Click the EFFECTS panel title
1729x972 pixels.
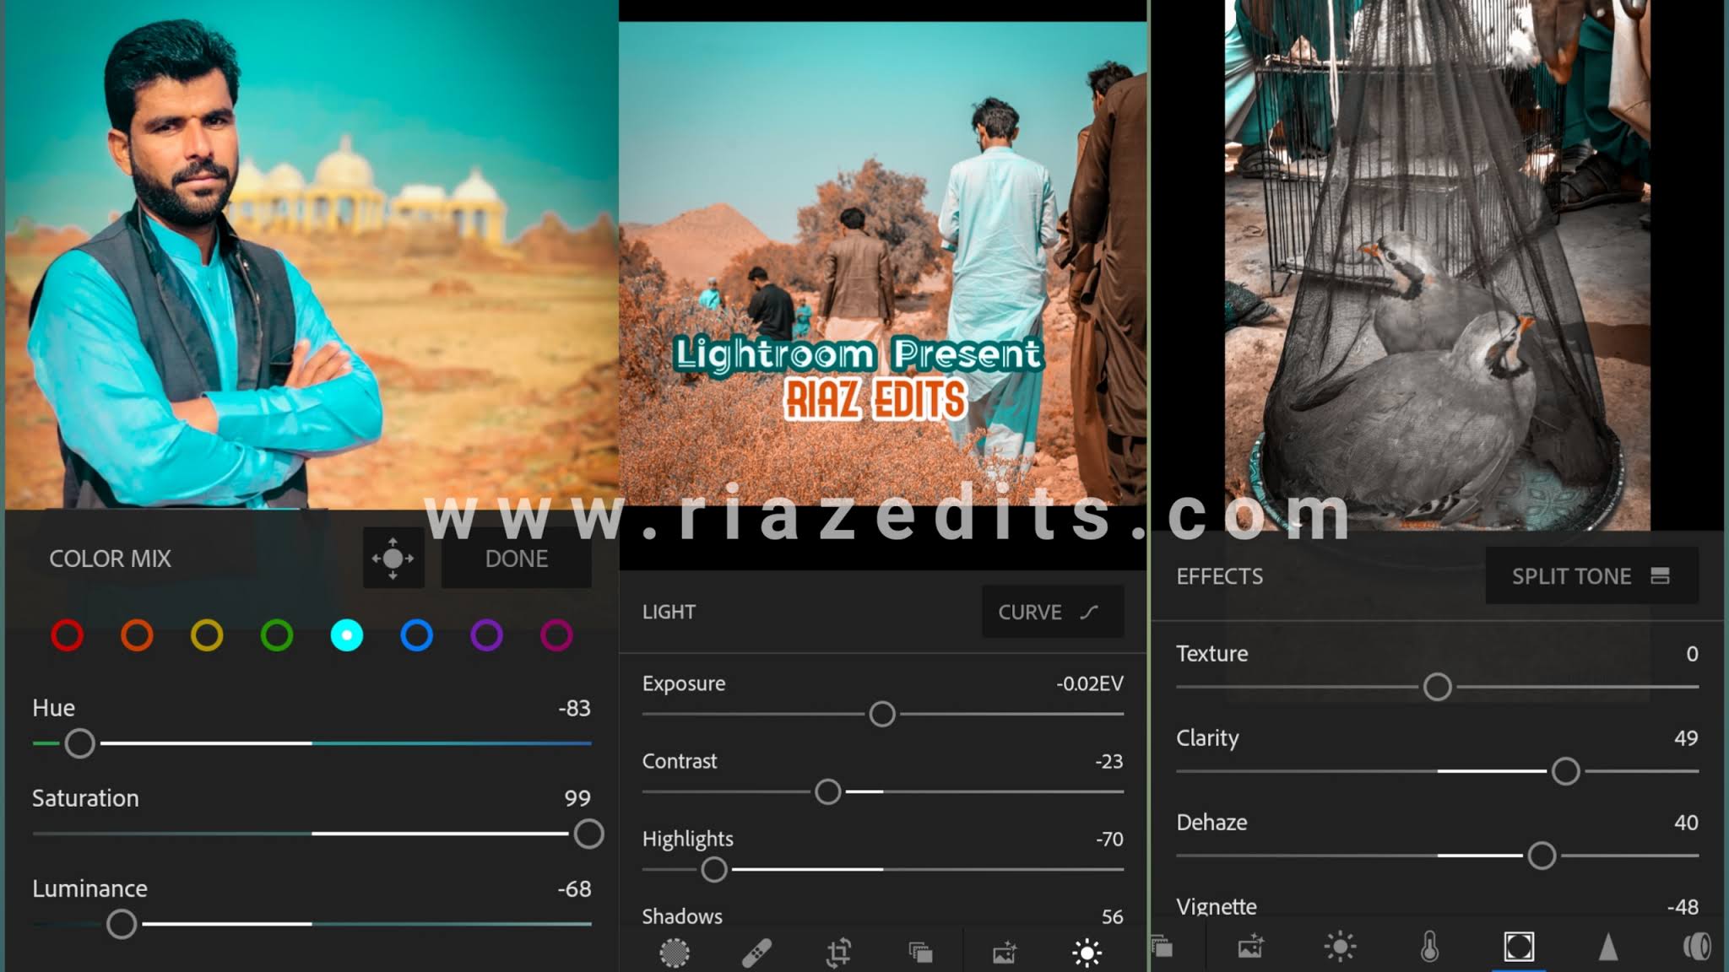(1219, 576)
